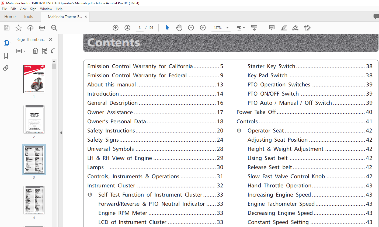The image size is (379, 227).
Task: Click the Safety Instructions contents entry
Action: [x=155, y=131]
